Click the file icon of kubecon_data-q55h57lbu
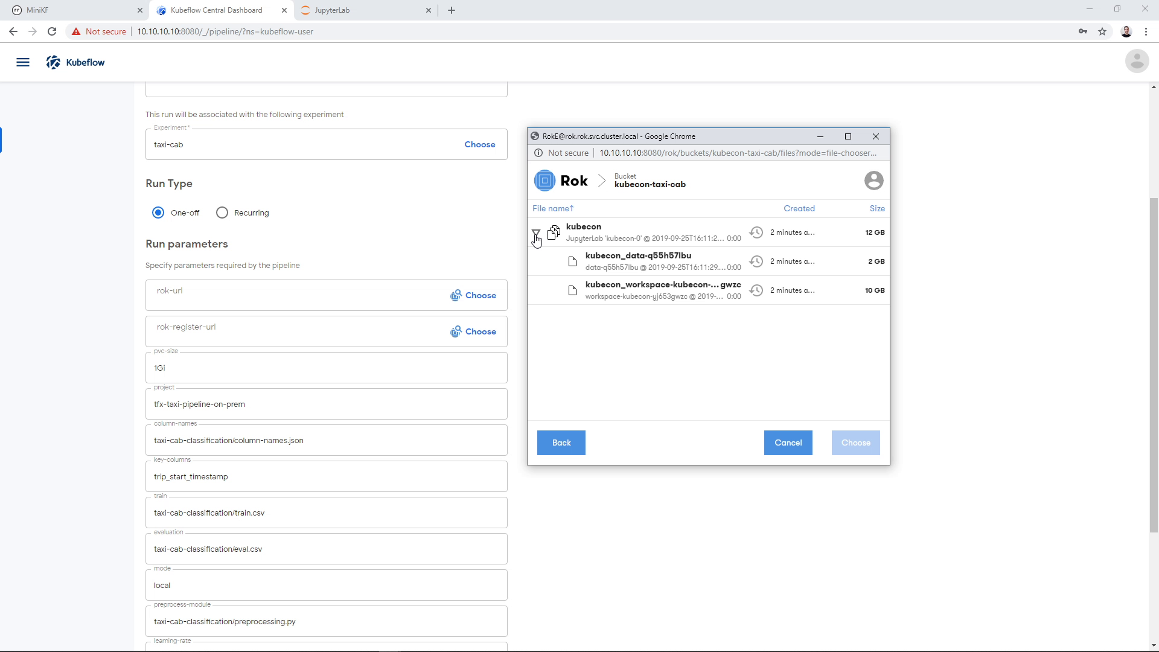 coord(572,261)
